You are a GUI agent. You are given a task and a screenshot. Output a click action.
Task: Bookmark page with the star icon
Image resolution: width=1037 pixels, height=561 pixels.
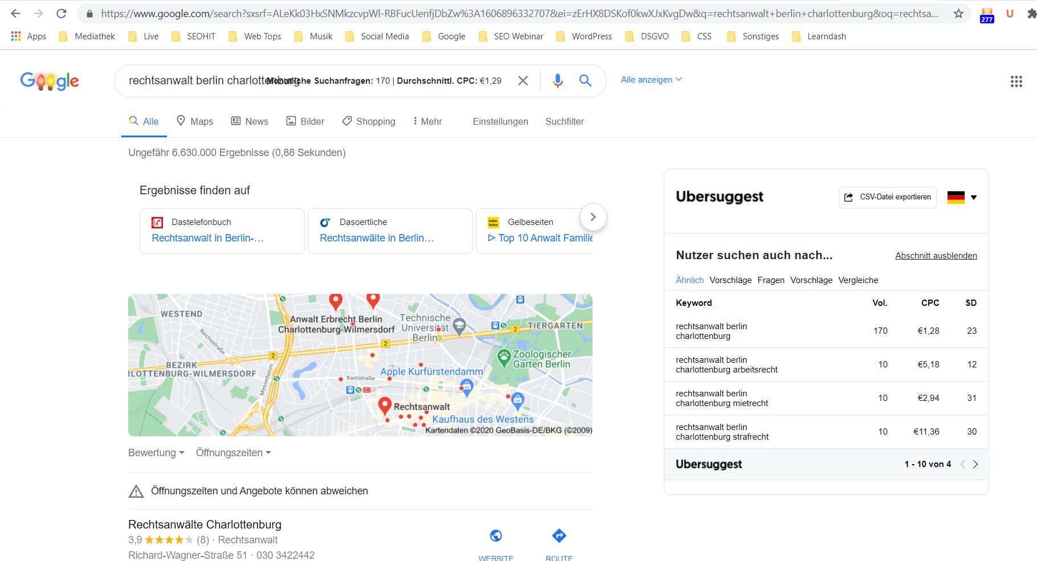pos(958,14)
